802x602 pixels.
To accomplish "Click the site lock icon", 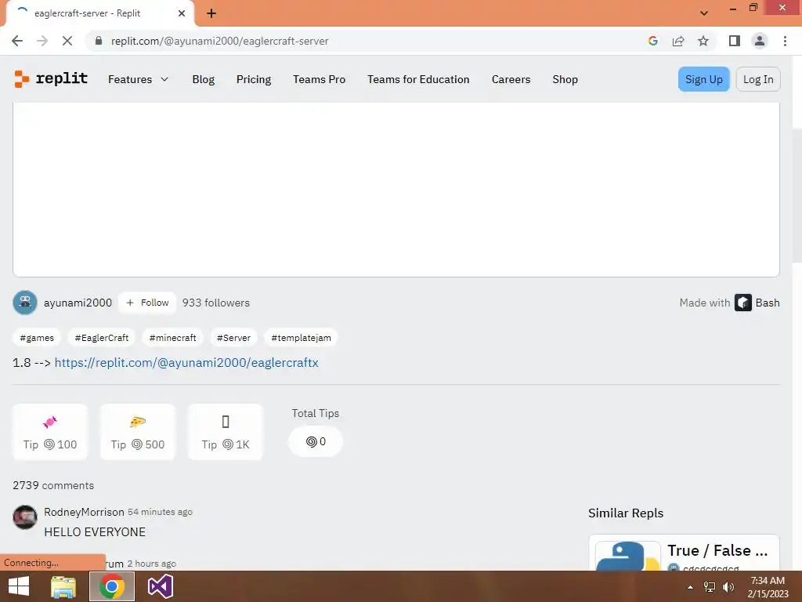I will point(99,41).
